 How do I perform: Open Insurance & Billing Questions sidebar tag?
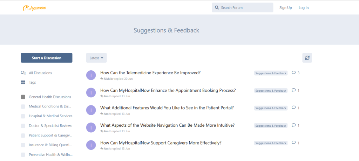50,145
